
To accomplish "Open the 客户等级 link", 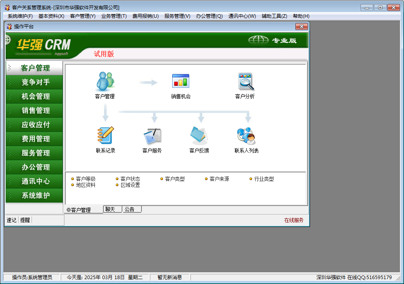I will [86, 179].
